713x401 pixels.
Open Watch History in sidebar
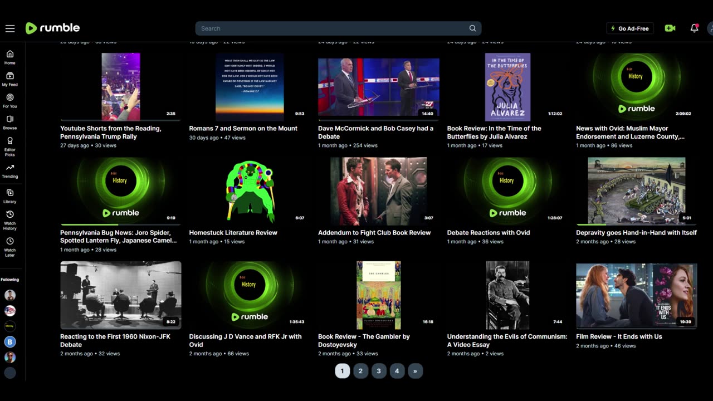coord(10,220)
